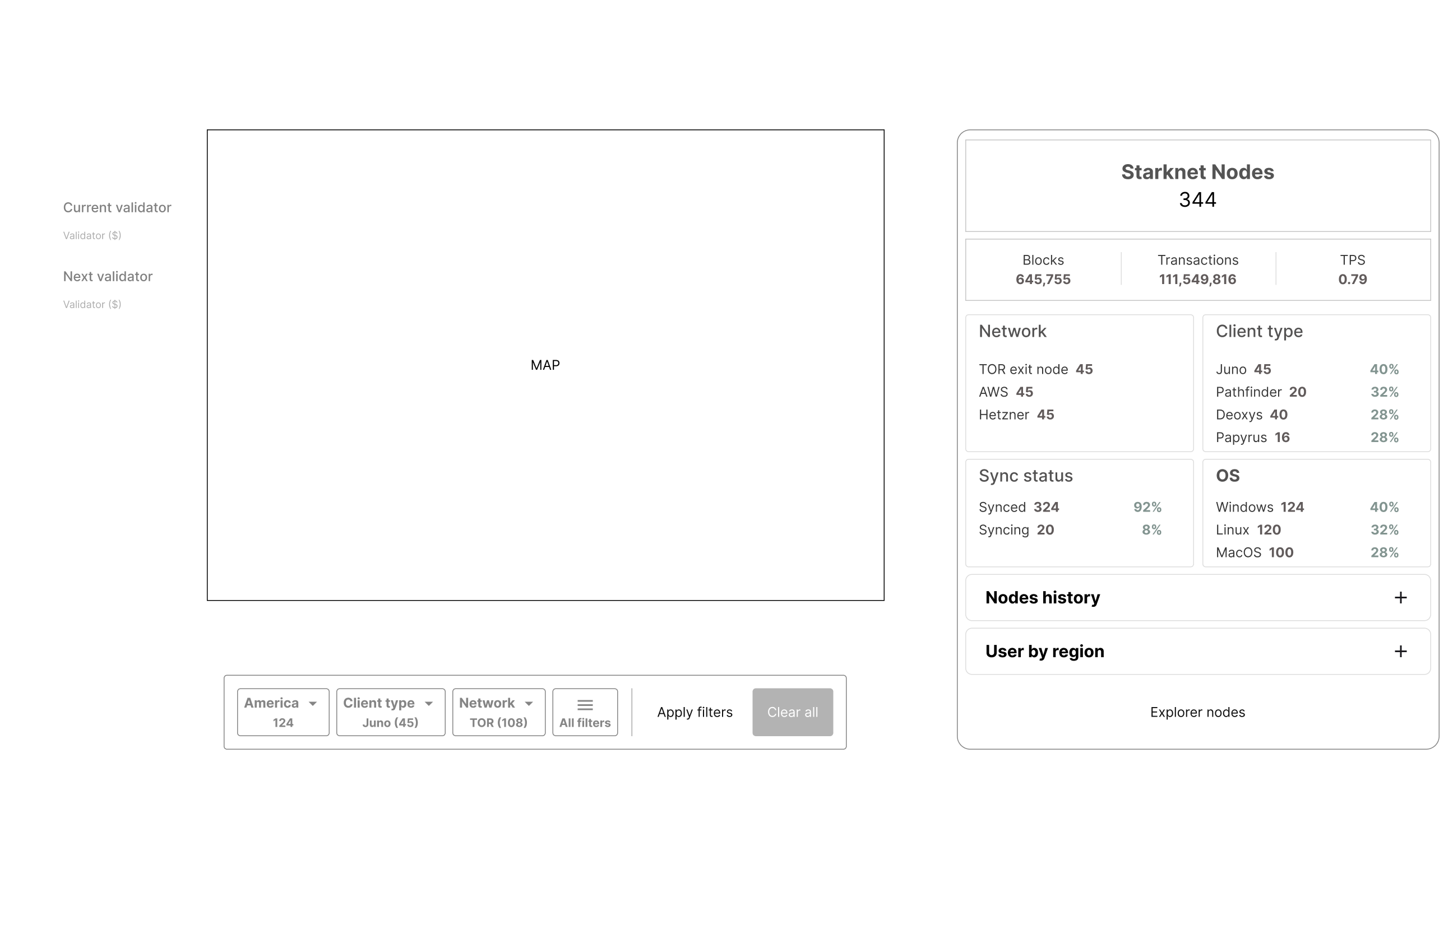The image size is (1453, 939).
Task: Open the All filters hamburger icon
Action: (x=585, y=705)
